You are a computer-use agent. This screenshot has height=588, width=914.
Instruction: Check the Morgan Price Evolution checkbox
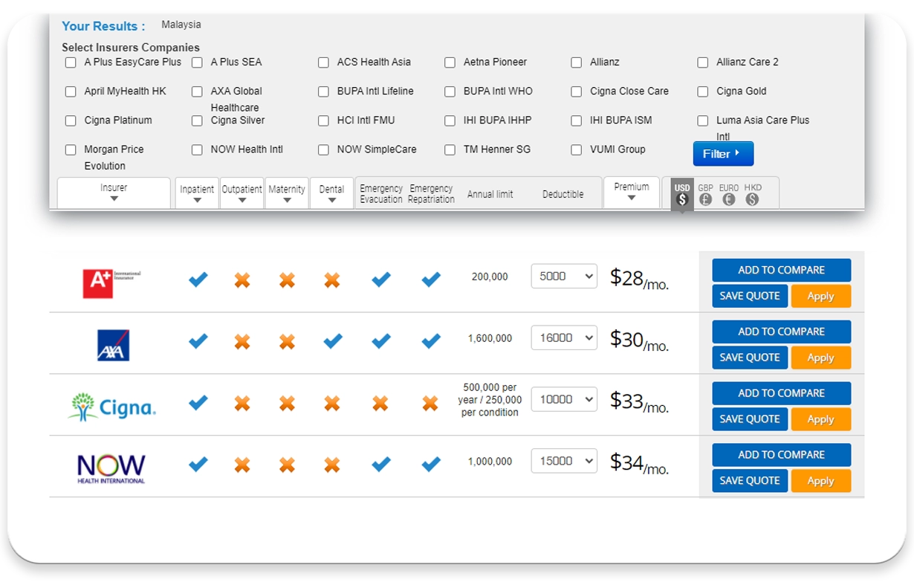pyautogui.click(x=71, y=149)
